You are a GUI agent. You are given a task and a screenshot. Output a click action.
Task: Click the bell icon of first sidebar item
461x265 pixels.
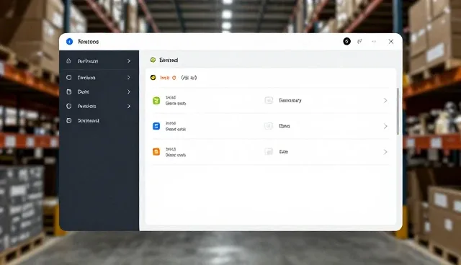coord(69,60)
